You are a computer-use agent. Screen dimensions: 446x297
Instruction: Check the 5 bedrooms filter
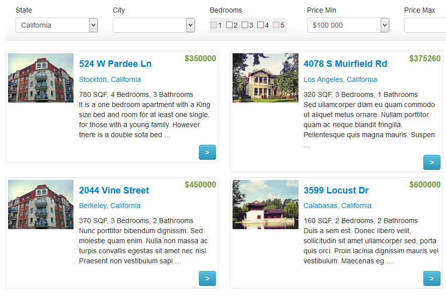(276, 24)
